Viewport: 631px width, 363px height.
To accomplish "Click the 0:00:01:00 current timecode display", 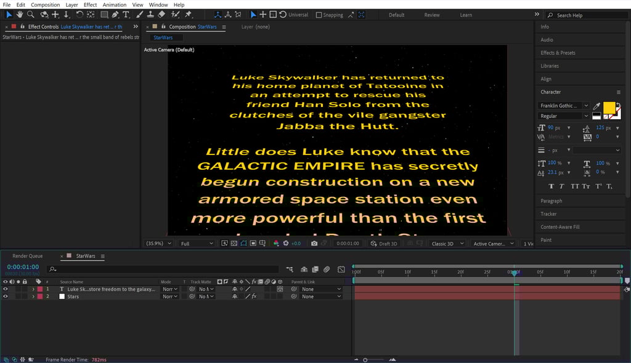I will coord(23,267).
